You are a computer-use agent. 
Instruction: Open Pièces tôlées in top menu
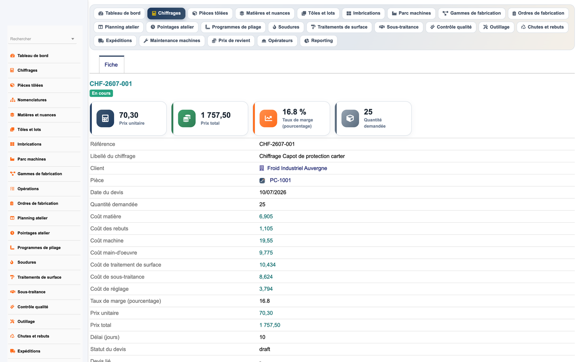pos(210,13)
